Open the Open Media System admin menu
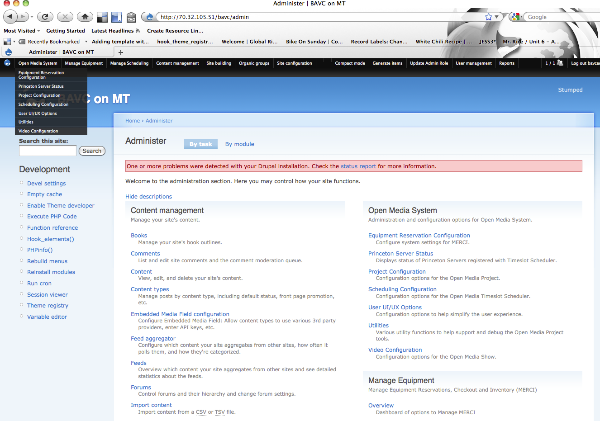Viewport: 600px width, 421px height. (x=38, y=63)
